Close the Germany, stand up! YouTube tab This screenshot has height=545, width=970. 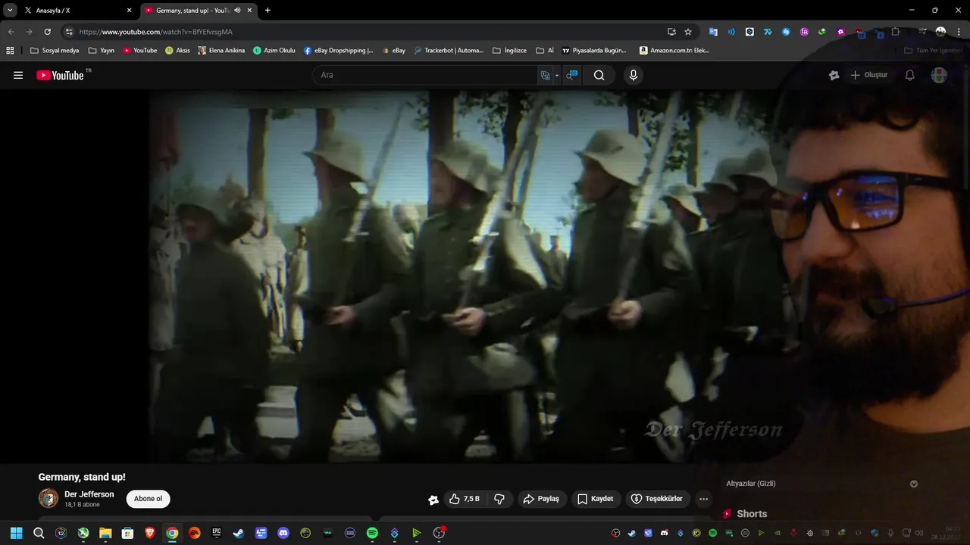click(x=249, y=11)
